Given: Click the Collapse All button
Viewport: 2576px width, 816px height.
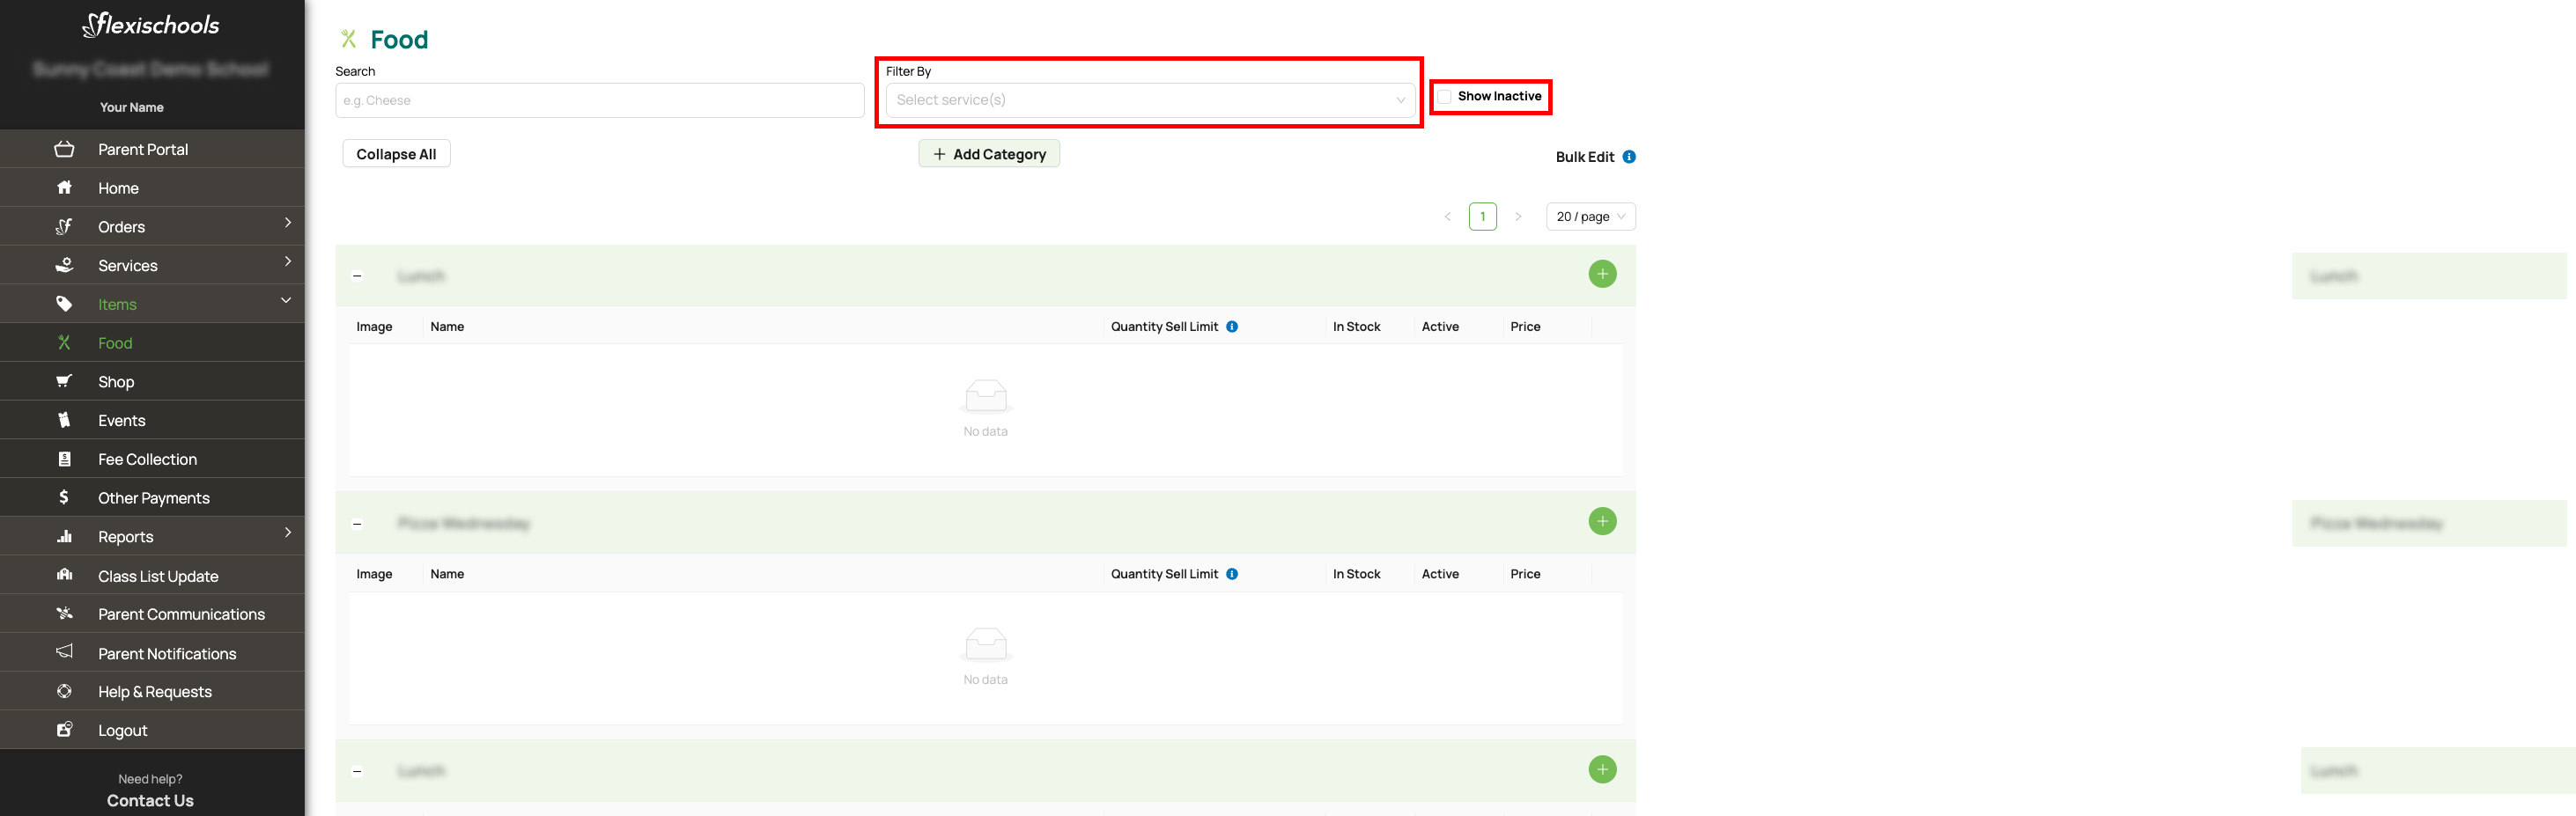Looking at the screenshot, I should coord(396,154).
